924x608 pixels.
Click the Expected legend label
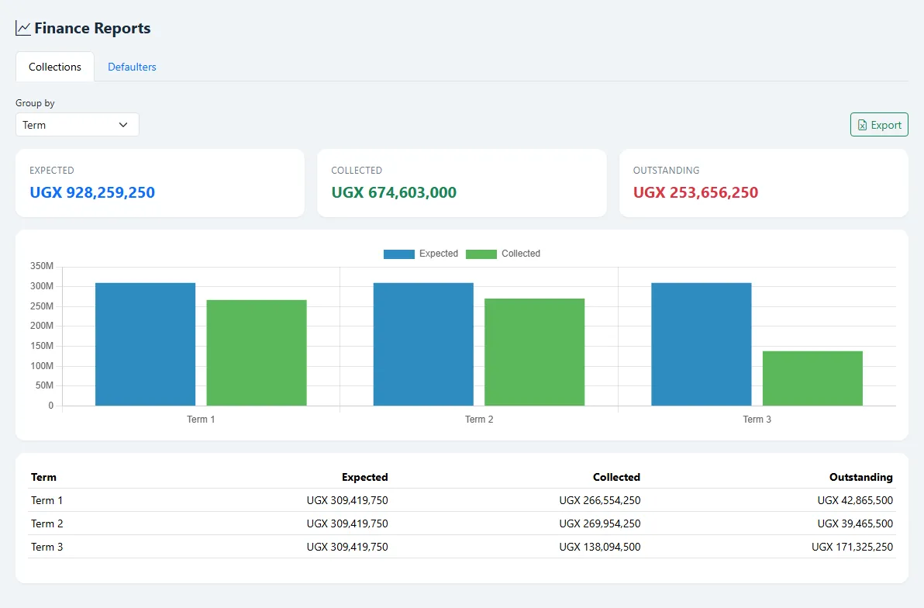(x=439, y=254)
